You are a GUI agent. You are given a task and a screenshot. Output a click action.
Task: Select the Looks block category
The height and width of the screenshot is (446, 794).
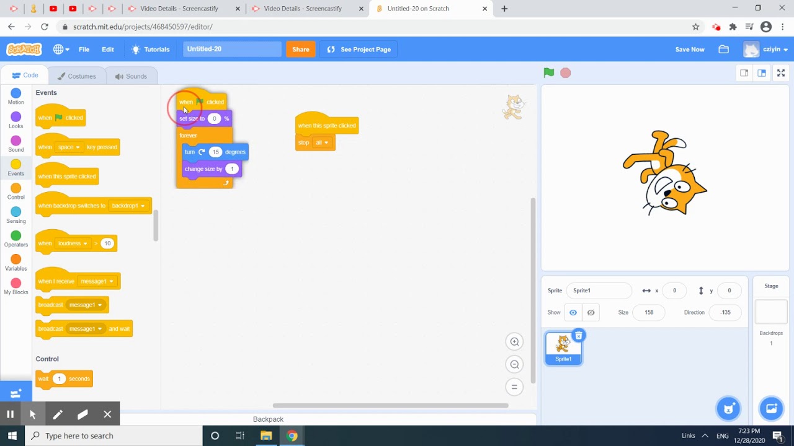coord(16,120)
